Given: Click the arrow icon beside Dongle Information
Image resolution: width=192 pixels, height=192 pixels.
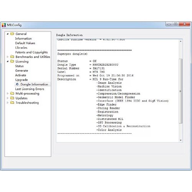Looking at the screenshot, I should (17, 84).
